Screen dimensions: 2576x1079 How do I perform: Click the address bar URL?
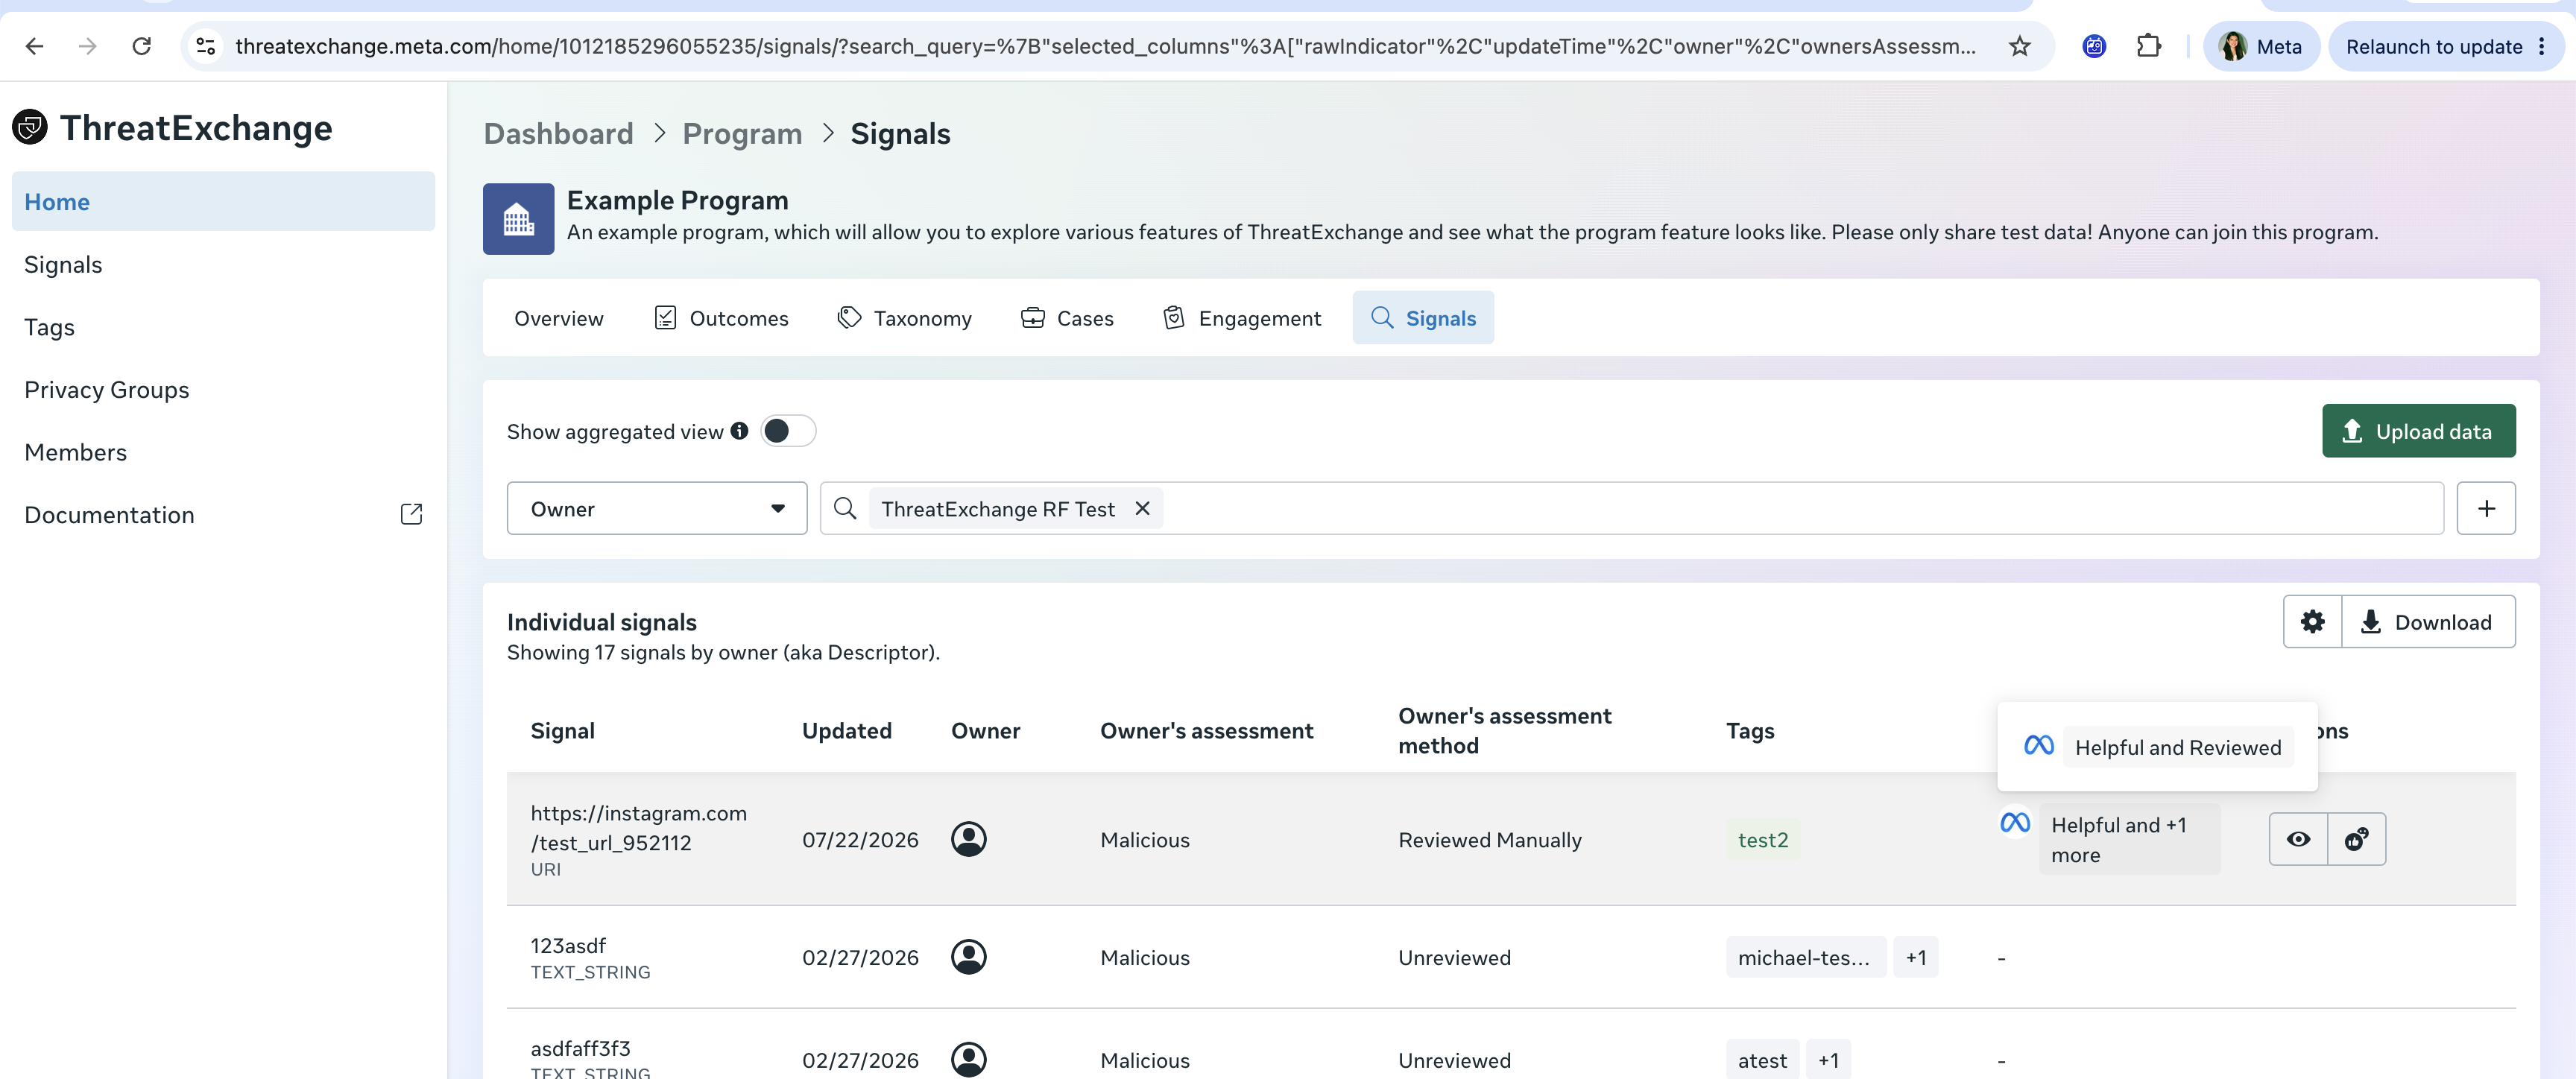pyautogui.click(x=1105, y=46)
